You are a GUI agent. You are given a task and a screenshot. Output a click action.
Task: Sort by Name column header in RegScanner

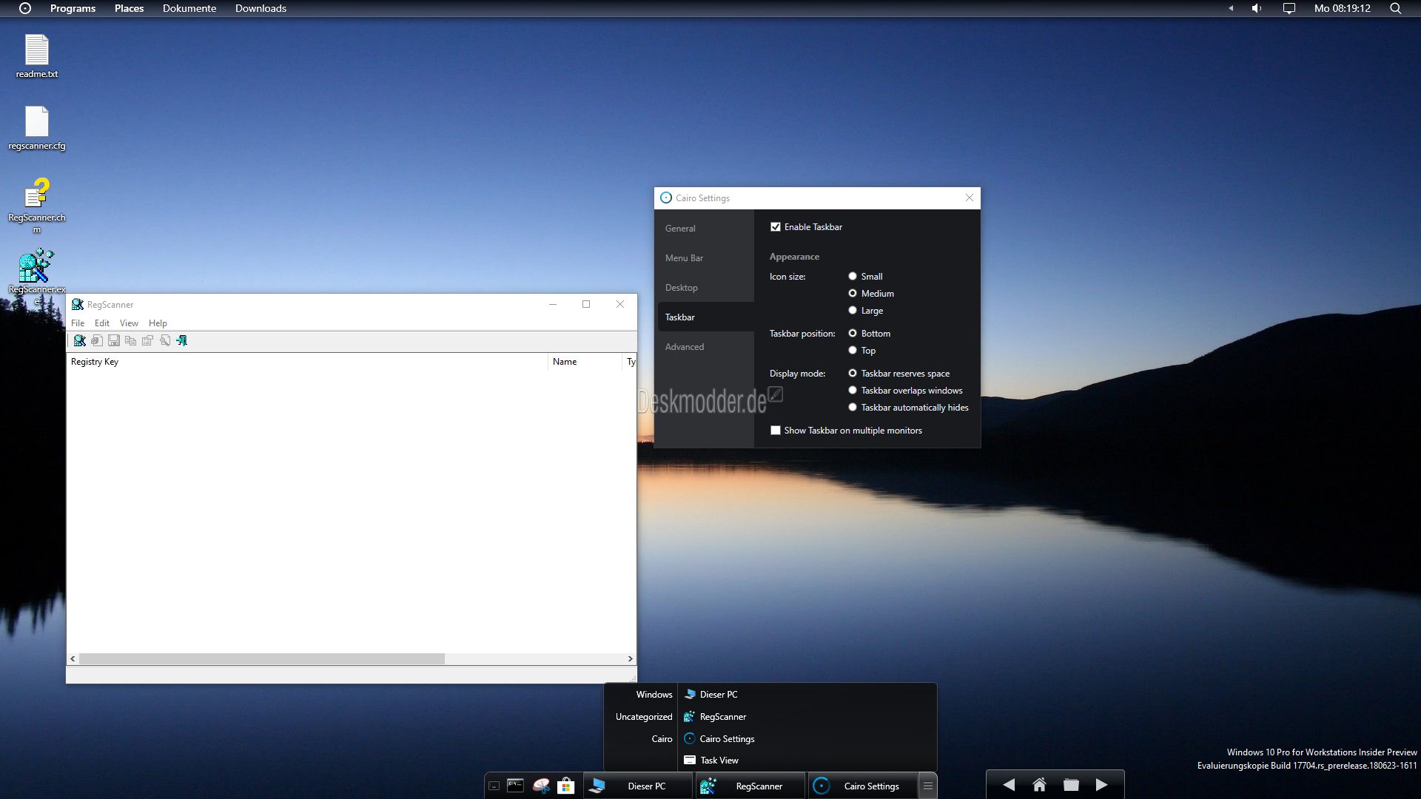[x=585, y=361]
